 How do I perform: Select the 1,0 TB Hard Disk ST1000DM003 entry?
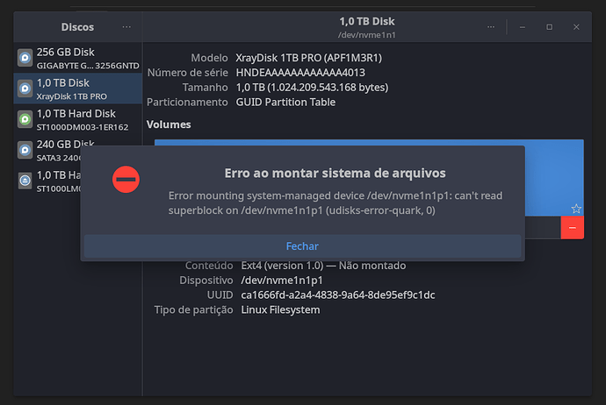click(78, 119)
